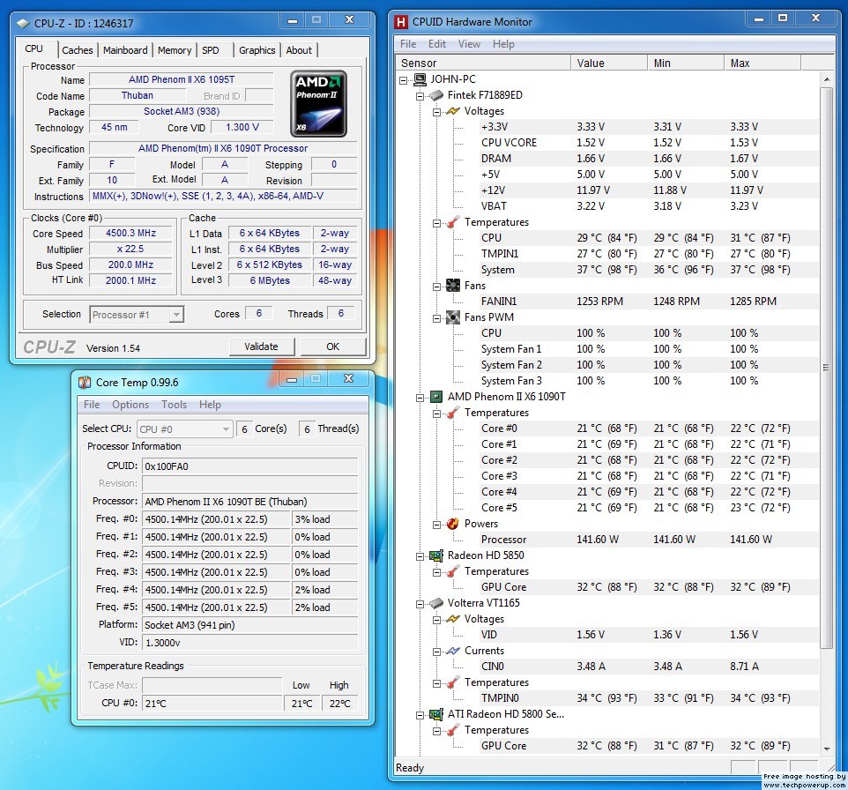Click the Max column header
The height and width of the screenshot is (790, 848).
tap(762, 63)
